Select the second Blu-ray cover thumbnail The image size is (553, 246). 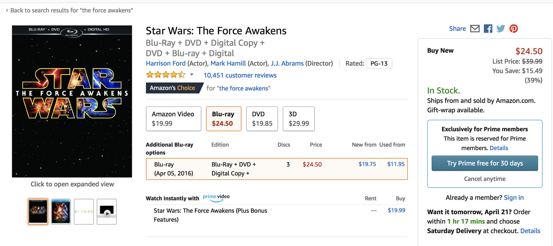[61, 211]
